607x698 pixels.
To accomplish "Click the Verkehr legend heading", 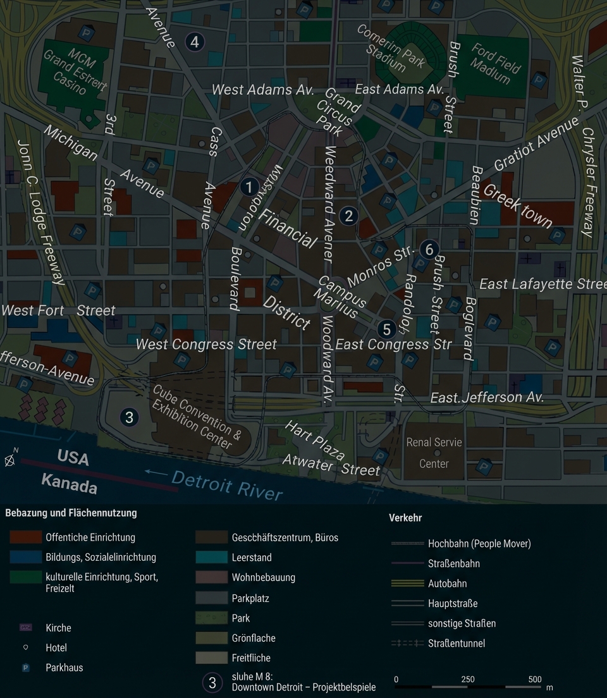I will [x=405, y=518].
